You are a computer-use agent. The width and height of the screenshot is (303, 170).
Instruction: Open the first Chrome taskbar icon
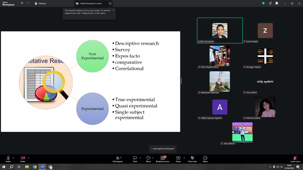pos(35,167)
